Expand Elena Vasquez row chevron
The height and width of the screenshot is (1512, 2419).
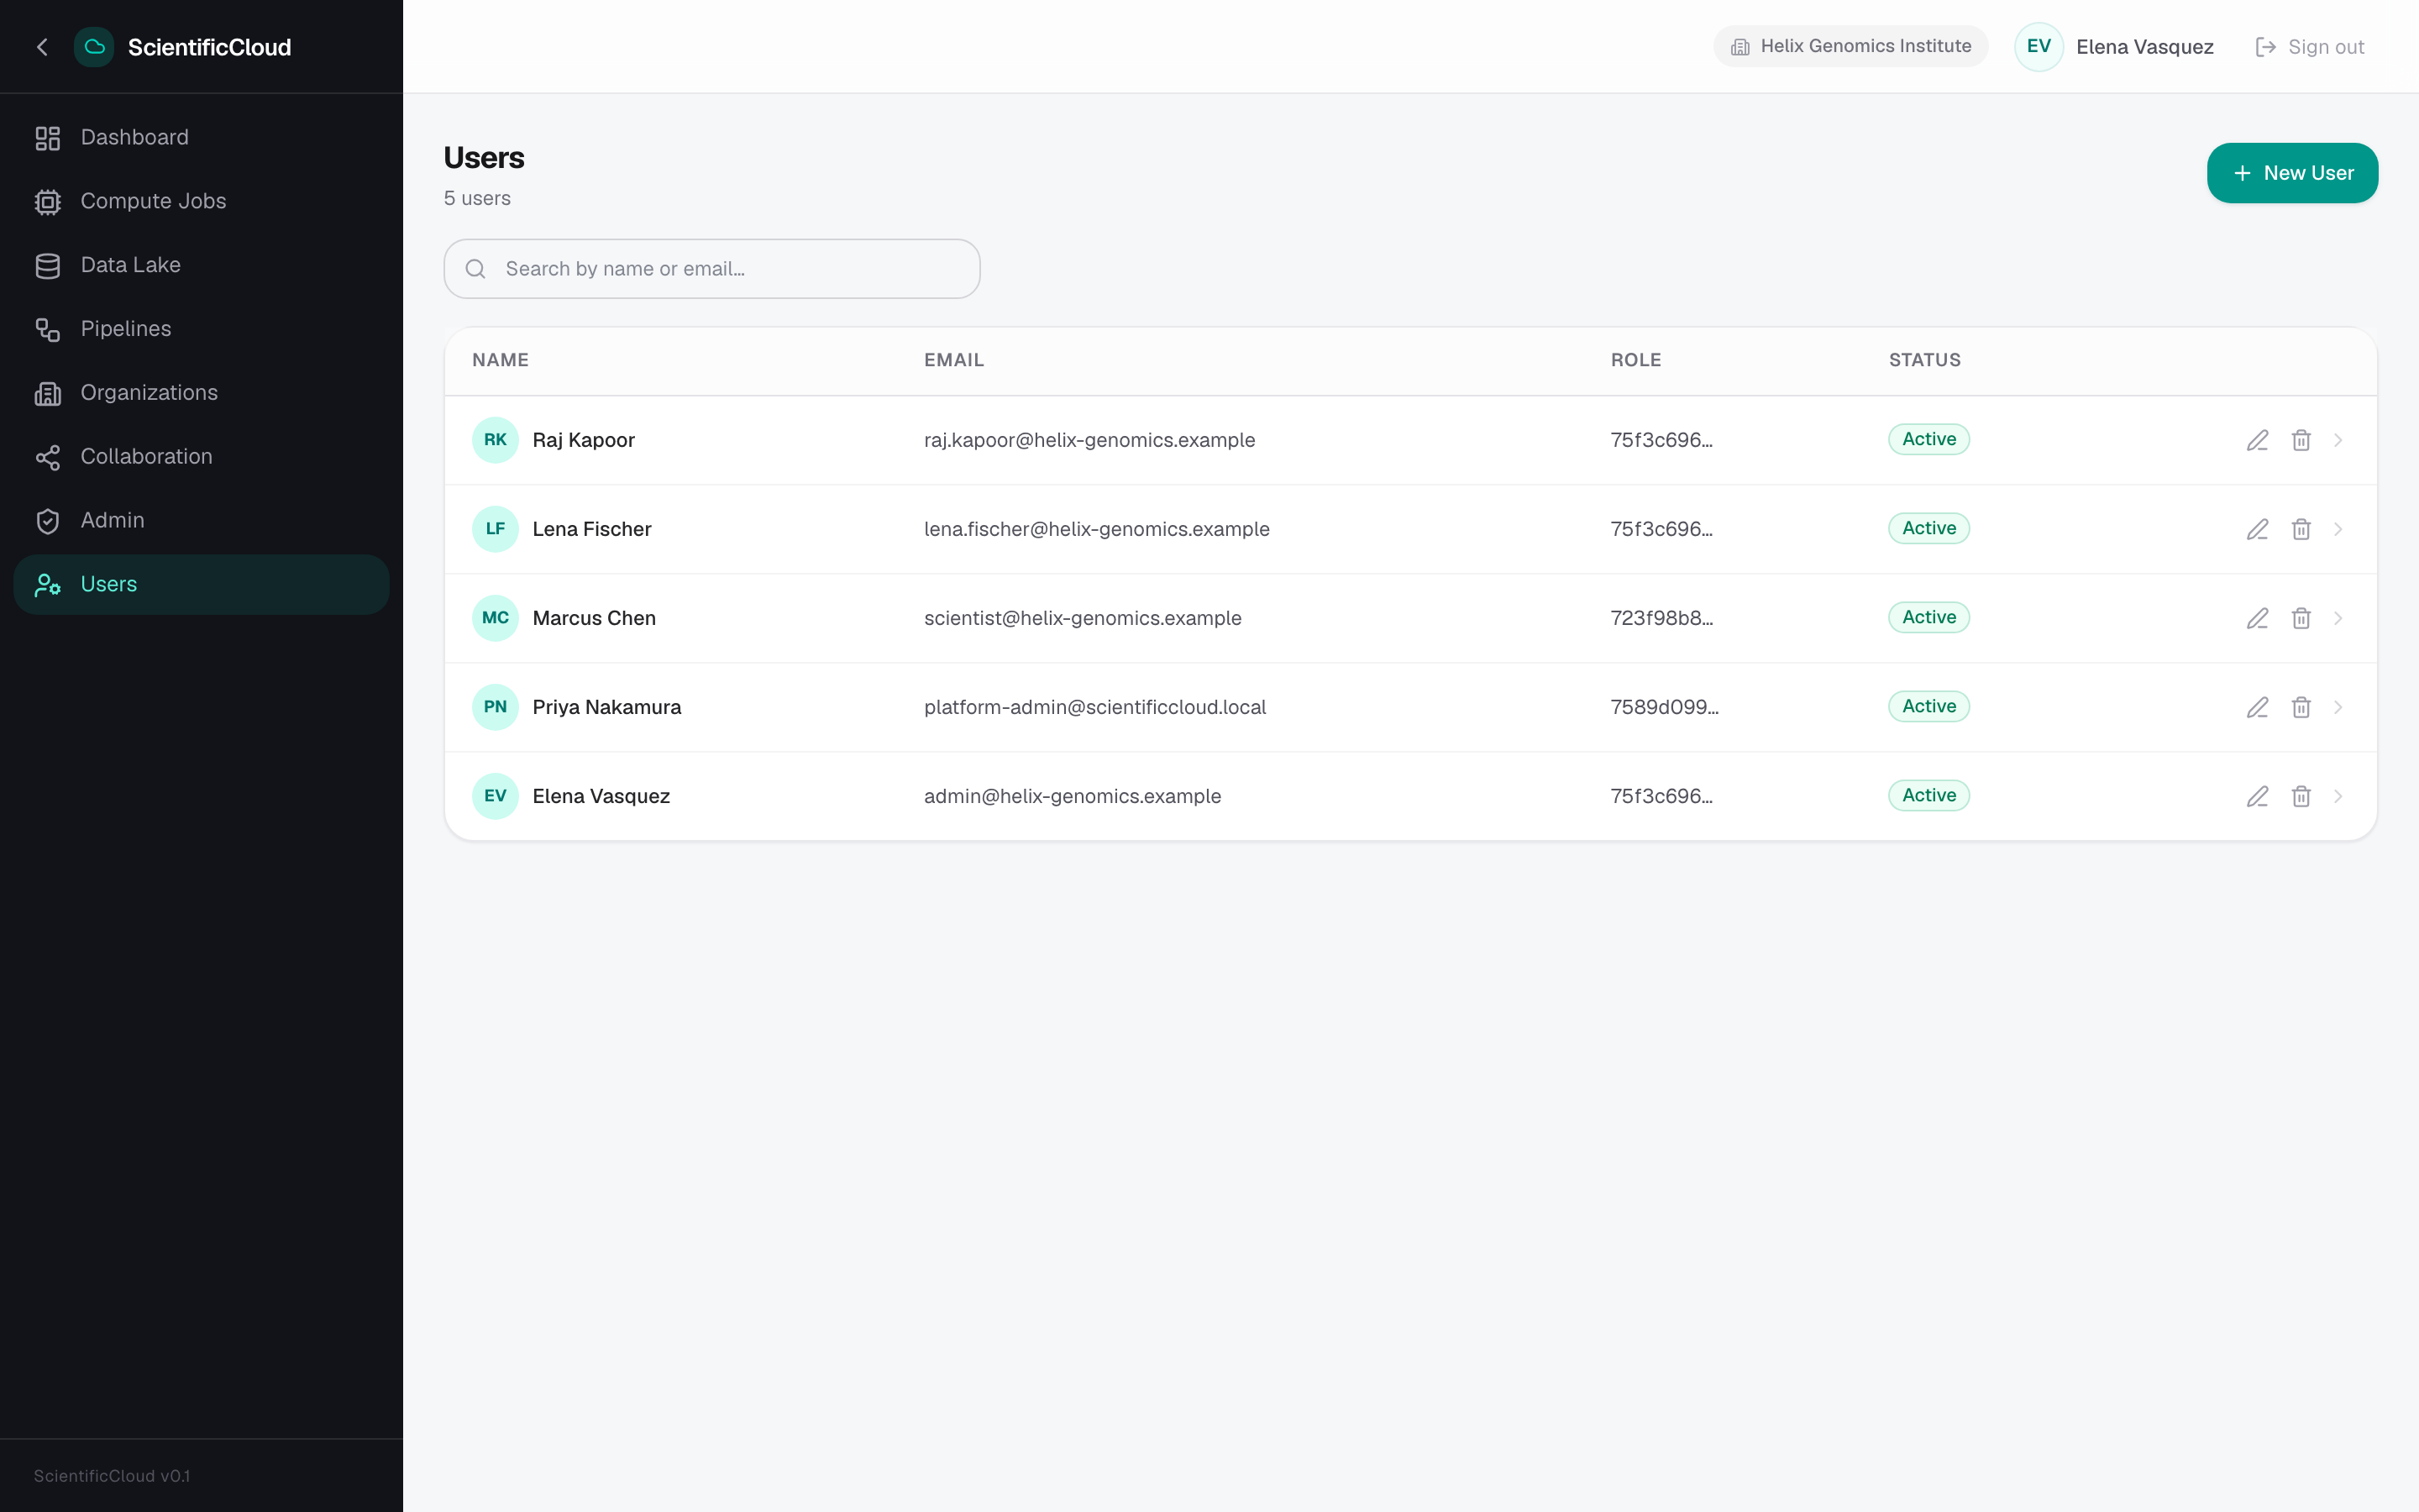[2338, 796]
